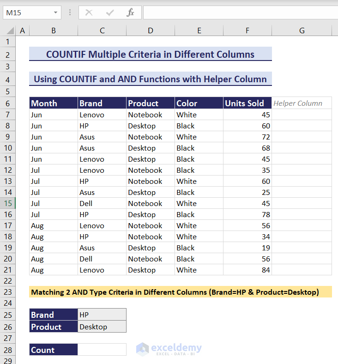
Task: Click the Select All corner triangle
Action: click(x=10, y=30)
